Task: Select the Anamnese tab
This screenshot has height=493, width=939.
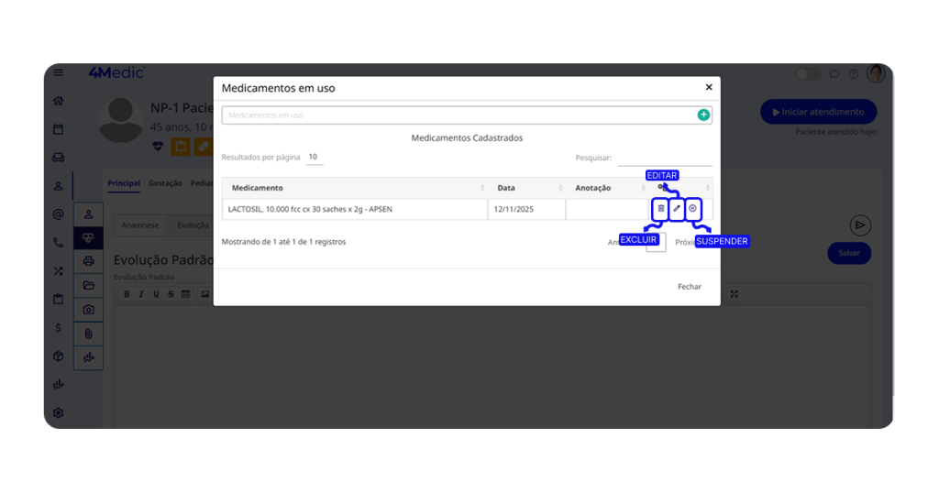Action: 140,225
